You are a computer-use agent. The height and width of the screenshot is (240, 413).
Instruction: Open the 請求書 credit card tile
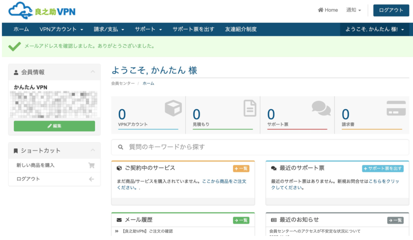[371, 115]
